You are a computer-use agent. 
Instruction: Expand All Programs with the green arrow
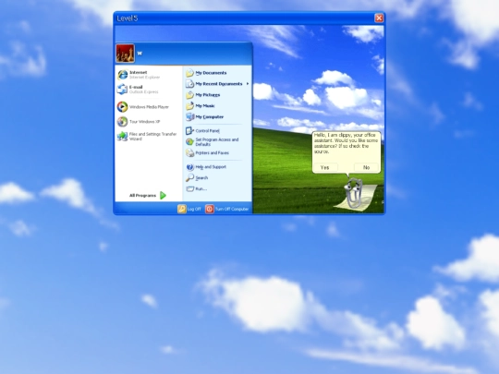[163, 195]
